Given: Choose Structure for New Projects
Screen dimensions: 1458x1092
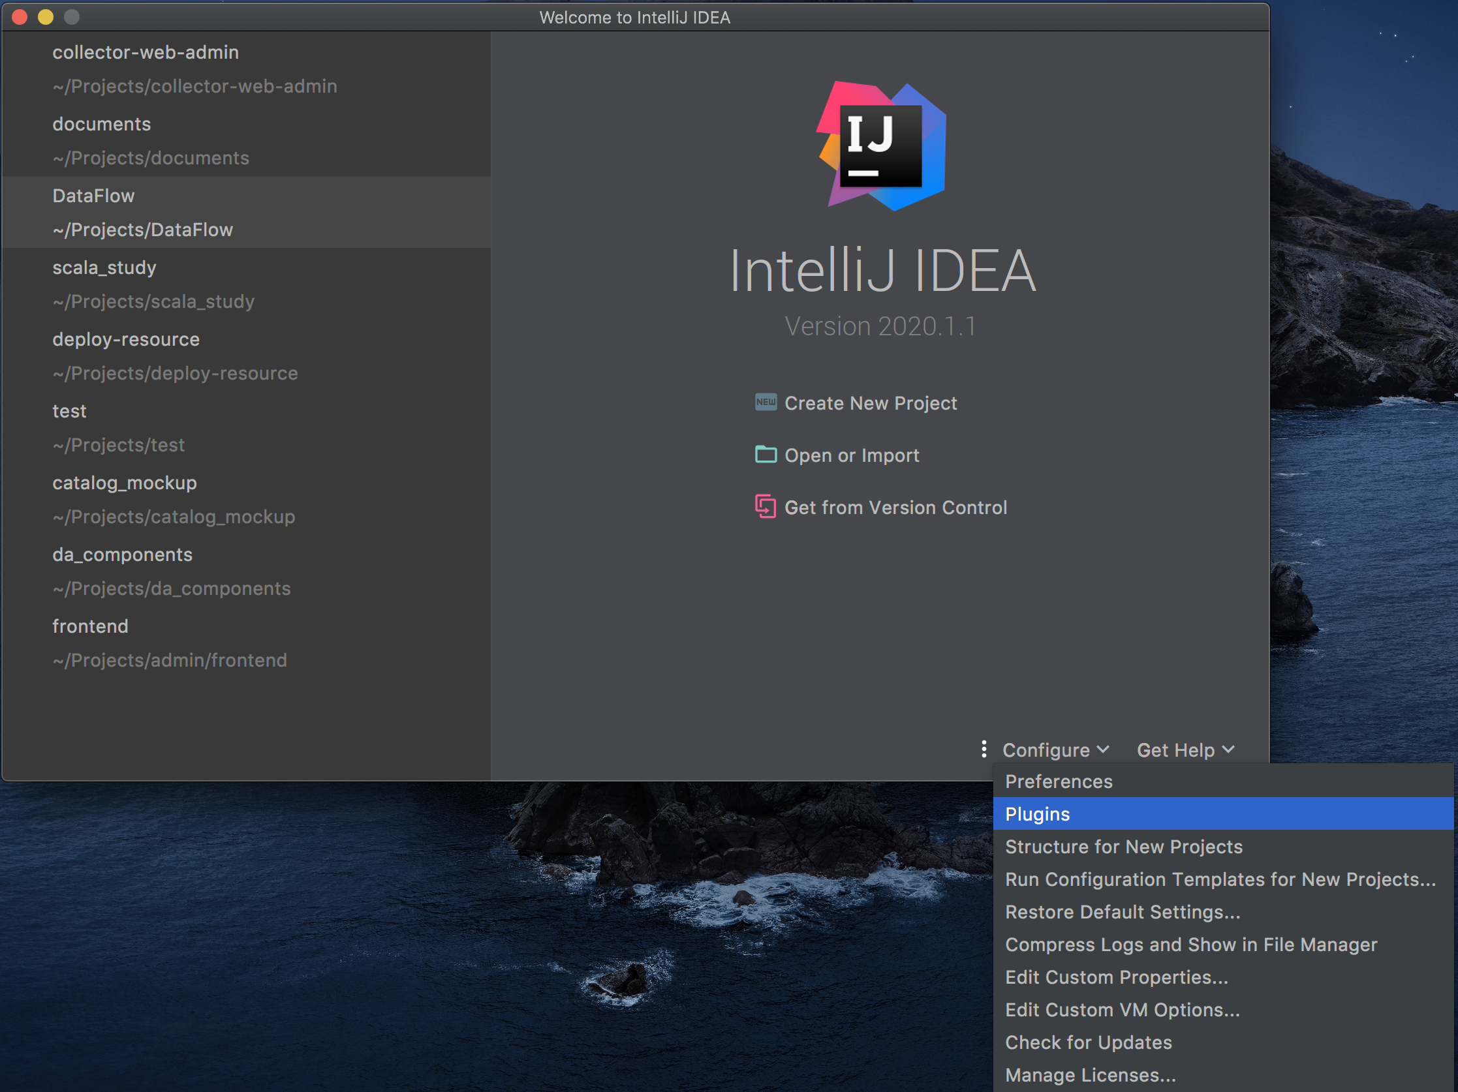Looking at the screenshot, I should 1123,846.
